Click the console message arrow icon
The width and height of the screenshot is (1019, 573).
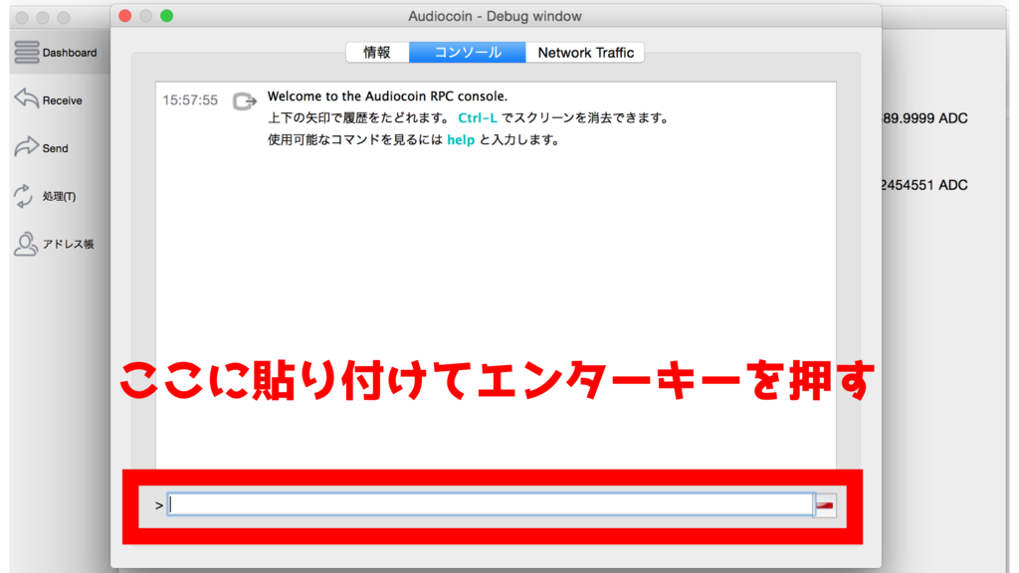click(x=245, y=100)
